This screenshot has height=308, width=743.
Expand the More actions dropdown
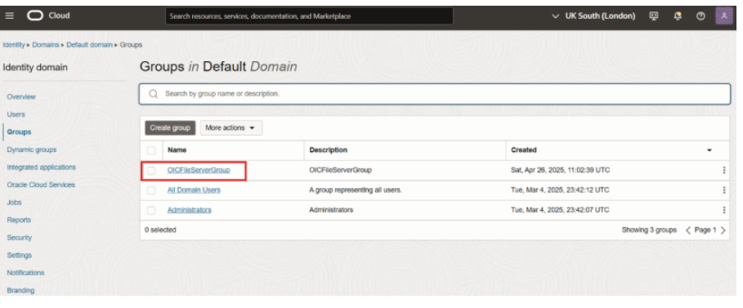[x=231, y=128]
